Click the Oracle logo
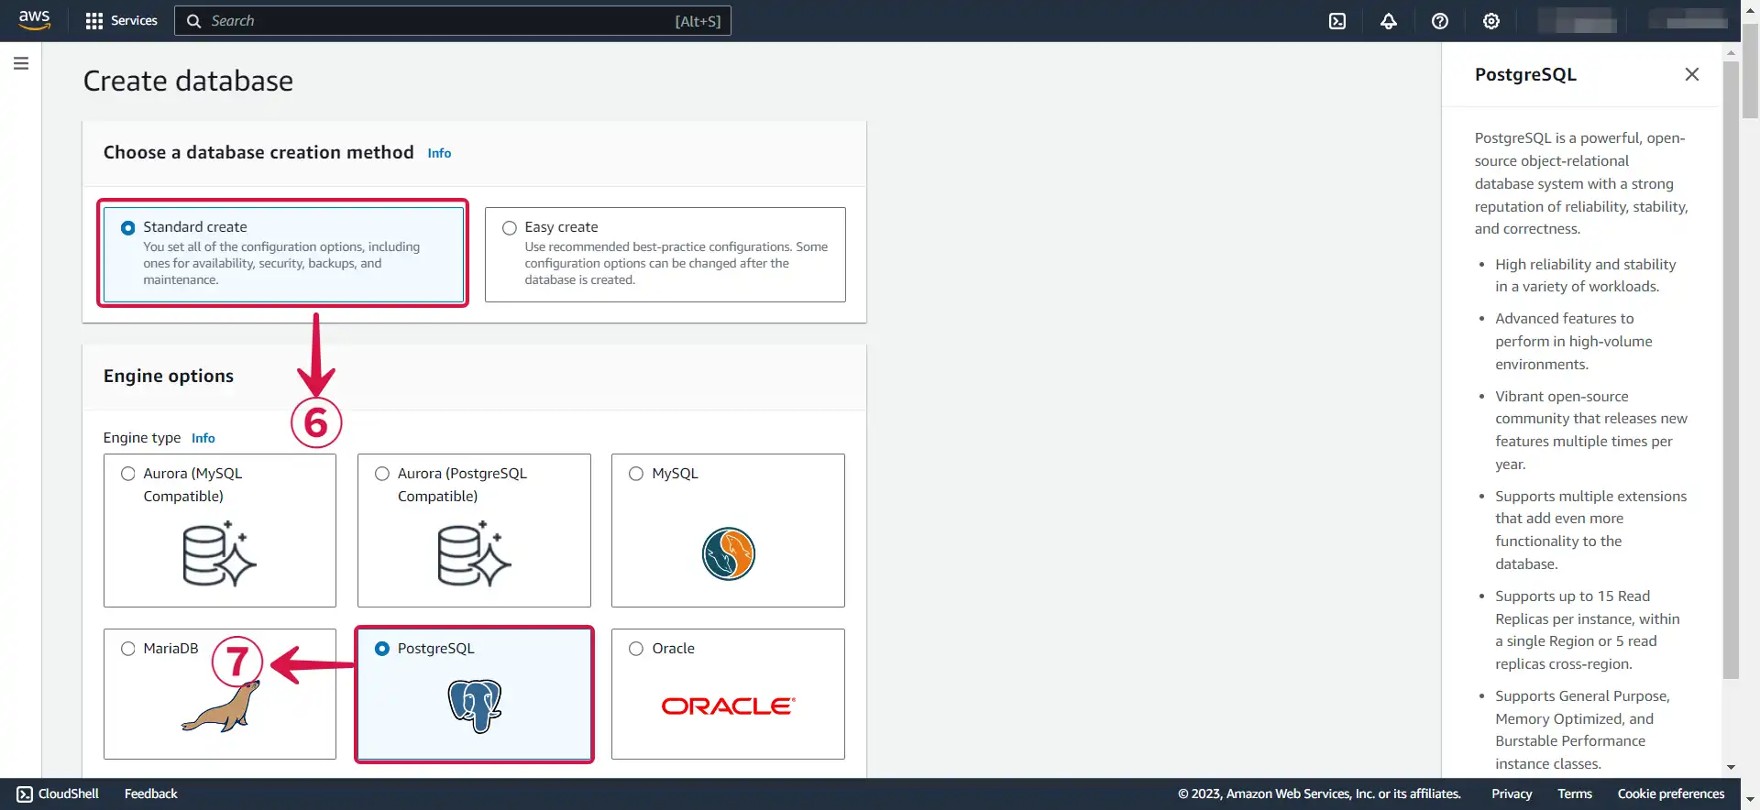Viewport: 1760px width, 810px height. tap(729, 706)
